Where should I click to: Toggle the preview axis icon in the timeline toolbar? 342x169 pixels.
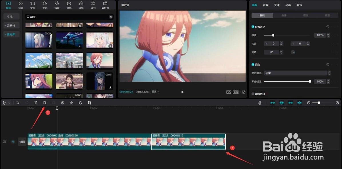point(300,103)
